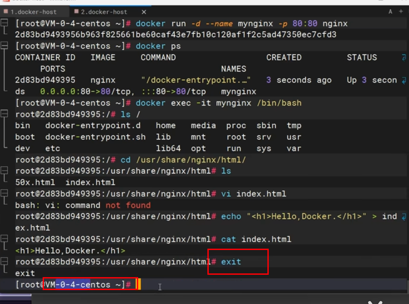Click 50x.html in the ls output
The width and height of the screenshot is (409, 304).
[35, 182]
